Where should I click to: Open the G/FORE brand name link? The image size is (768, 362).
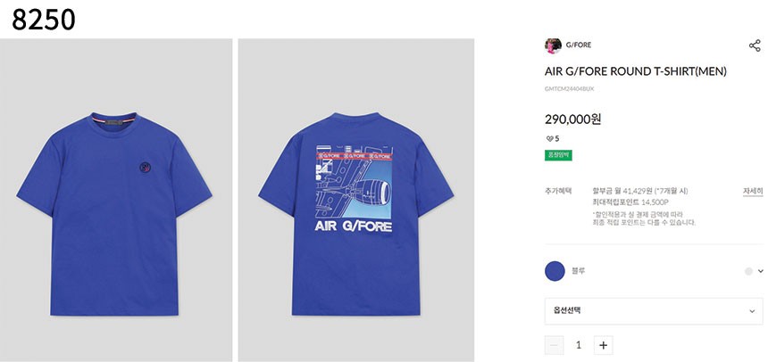pos(579,45)
